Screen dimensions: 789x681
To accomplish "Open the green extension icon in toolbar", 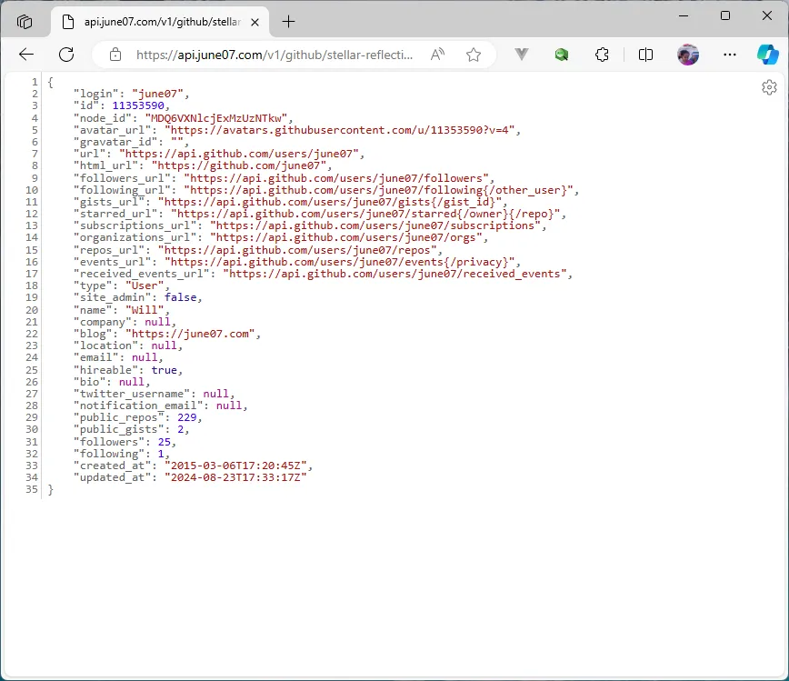I will pos(562,55).
